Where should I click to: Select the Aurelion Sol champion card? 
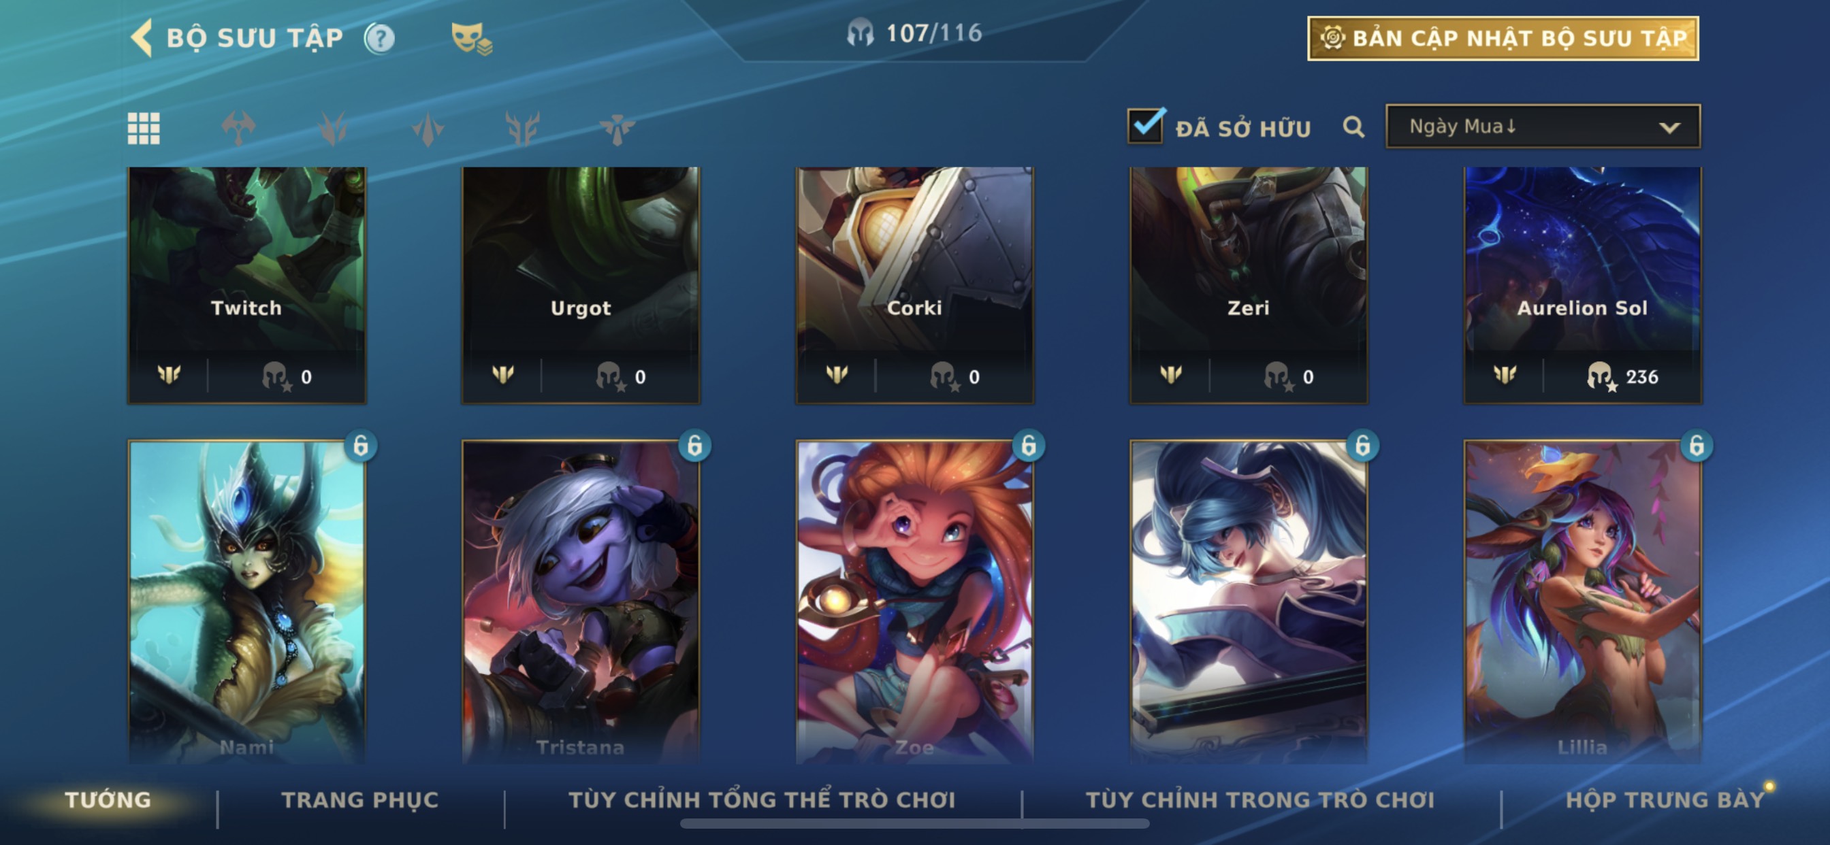click(x=1583, y=286)
